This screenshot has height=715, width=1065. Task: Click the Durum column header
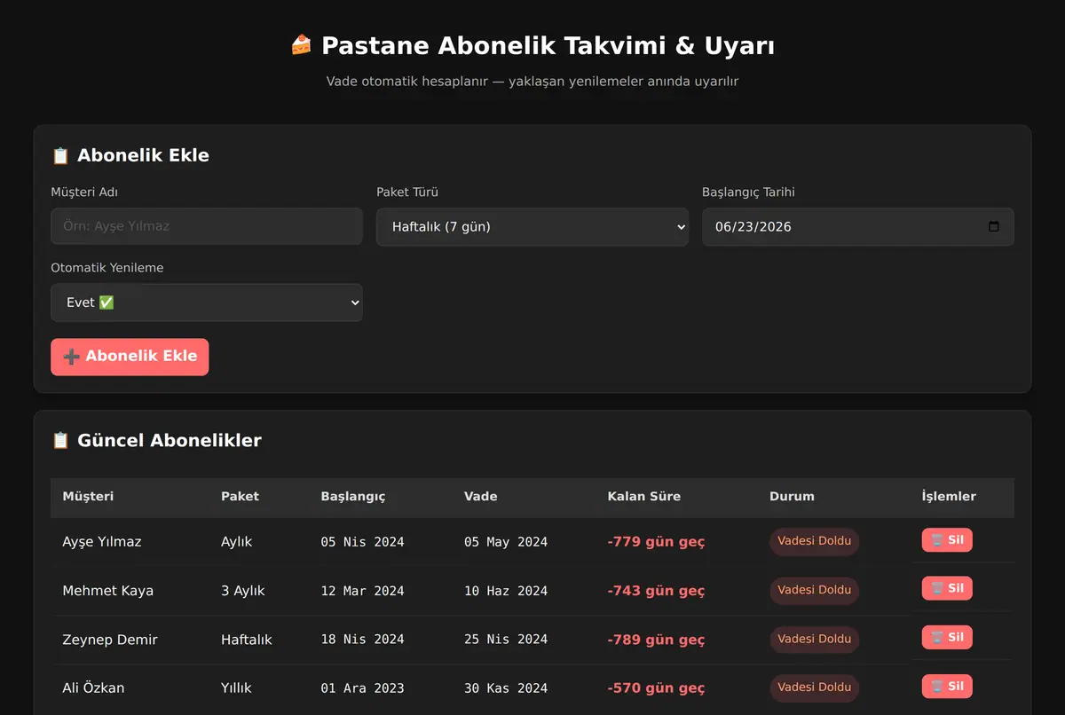pos(792,497)
